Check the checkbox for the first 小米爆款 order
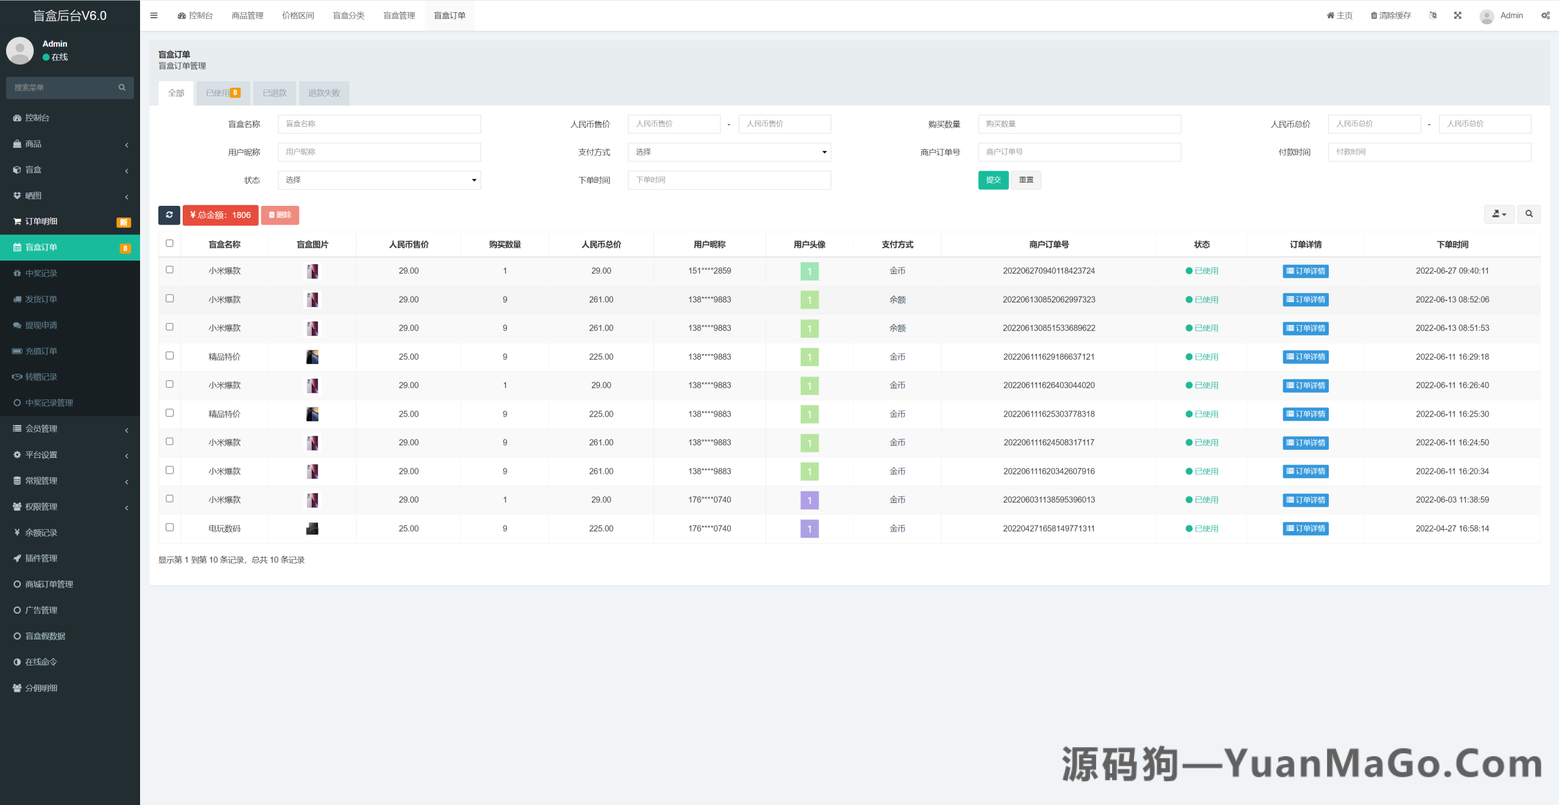1559x805 pixels. (170, 270)
